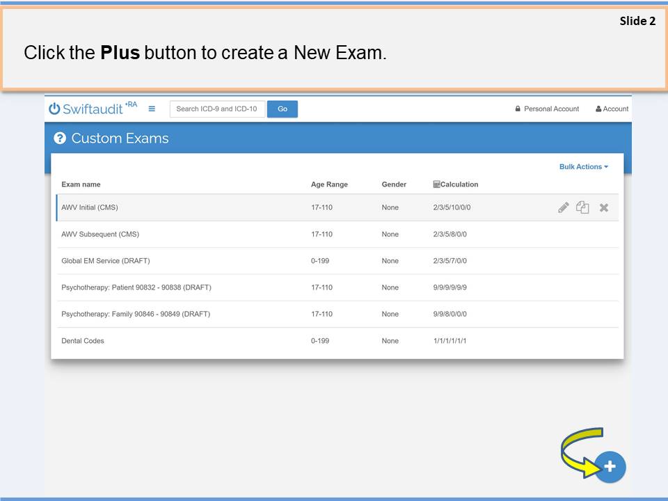
Task: Open the hamburger menu icon
Action: coord(152,109)
